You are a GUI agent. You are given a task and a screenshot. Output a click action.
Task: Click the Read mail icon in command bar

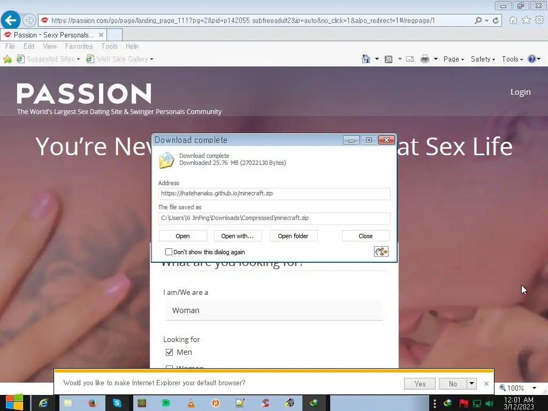410,59
